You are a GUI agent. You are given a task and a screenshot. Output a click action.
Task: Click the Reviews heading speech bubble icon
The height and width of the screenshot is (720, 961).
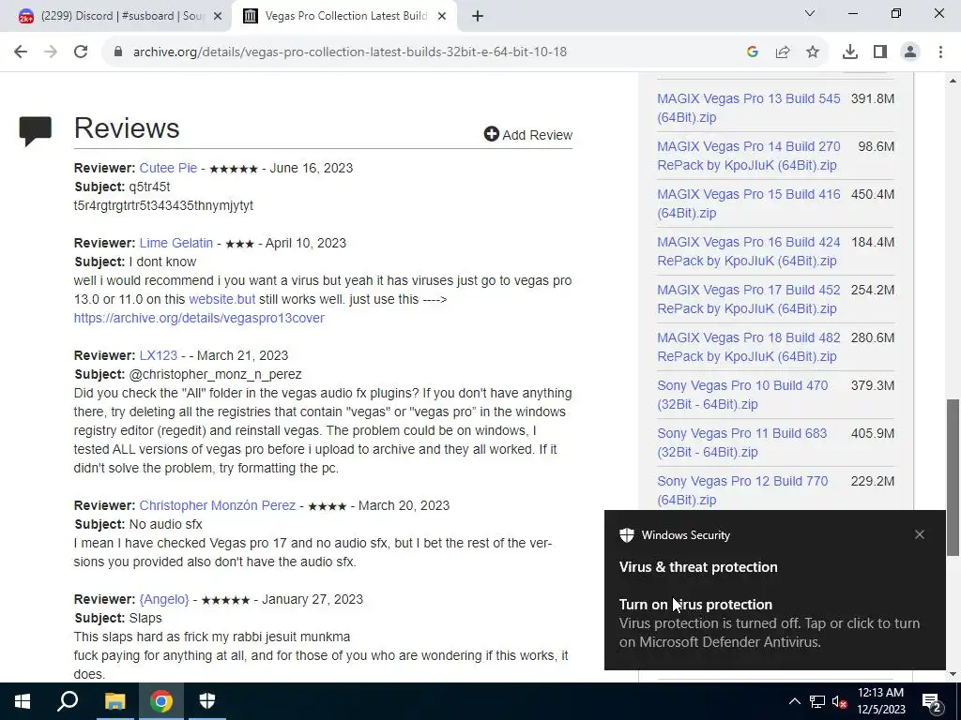coord(35,131)
